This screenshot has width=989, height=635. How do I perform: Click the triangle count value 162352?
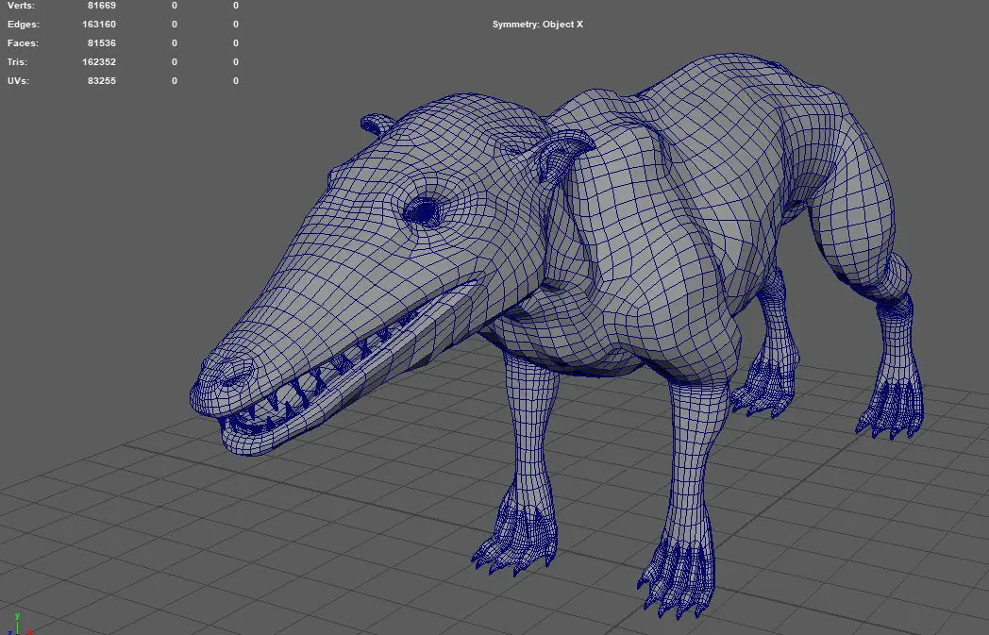[99, 61]
